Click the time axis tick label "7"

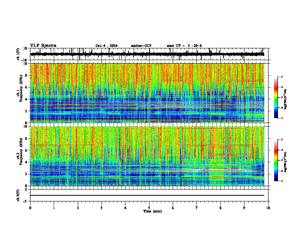pyautogui.click(x=197, y=208)
